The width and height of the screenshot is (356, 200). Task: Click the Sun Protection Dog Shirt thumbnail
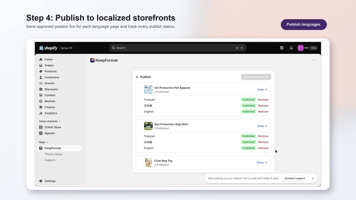(x=148, y=126)
